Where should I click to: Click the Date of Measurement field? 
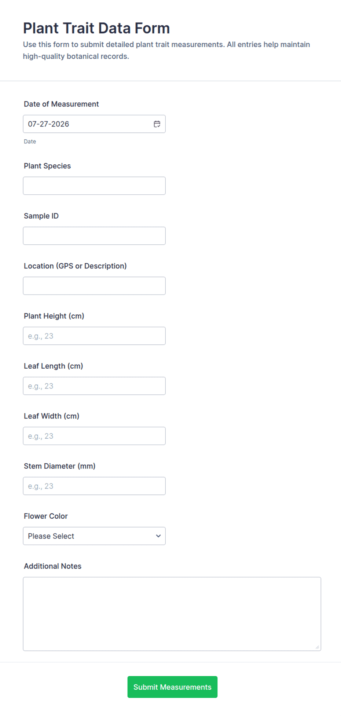(x=94, y=124)
